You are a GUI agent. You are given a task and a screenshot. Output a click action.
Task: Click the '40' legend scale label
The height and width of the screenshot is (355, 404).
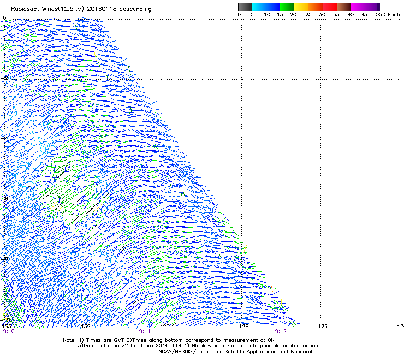point(350,15)
